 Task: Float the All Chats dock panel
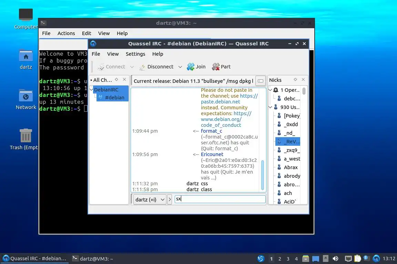[116, 80]
